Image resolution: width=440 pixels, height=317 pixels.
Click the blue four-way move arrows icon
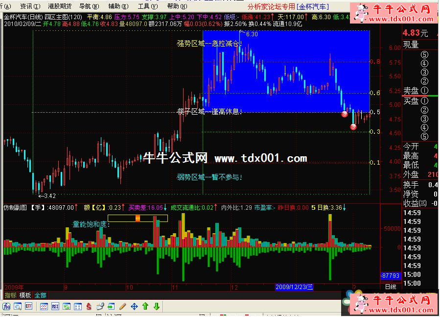134,306
